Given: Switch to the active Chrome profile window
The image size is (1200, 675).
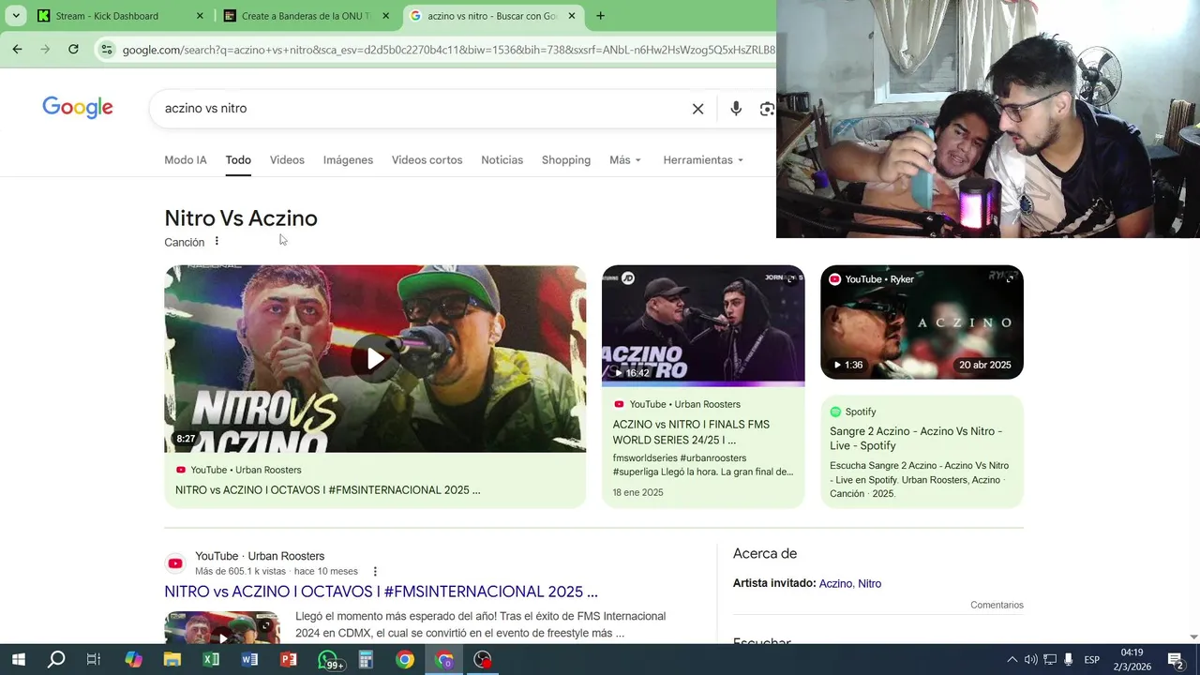Looking at the screenshot, I should [443, 659].
